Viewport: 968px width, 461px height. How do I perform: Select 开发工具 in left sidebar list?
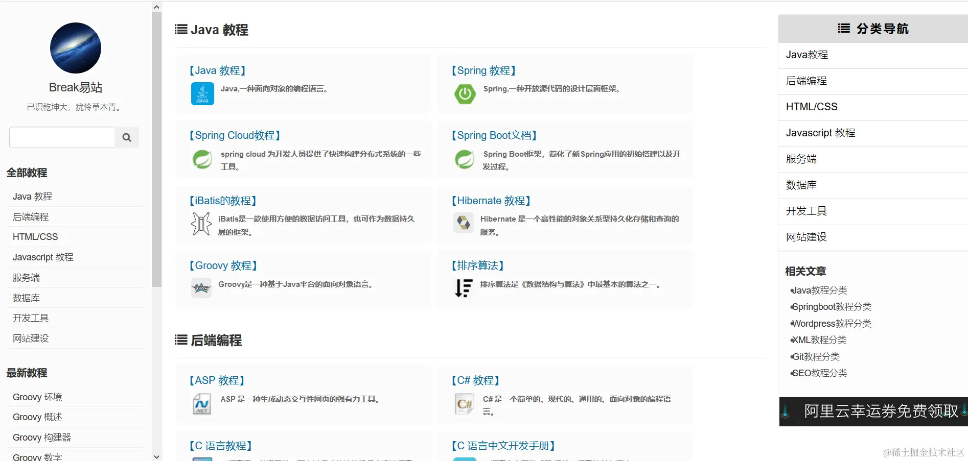click(31, 318)
